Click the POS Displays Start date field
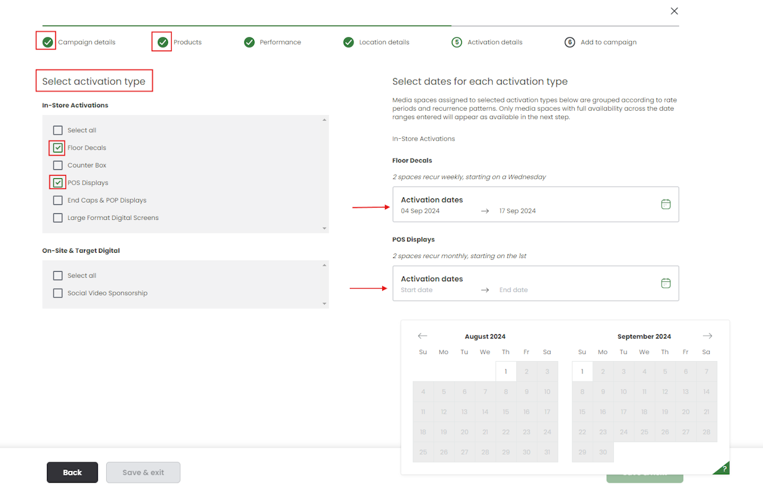763x491 pixels. click(417, 290)
